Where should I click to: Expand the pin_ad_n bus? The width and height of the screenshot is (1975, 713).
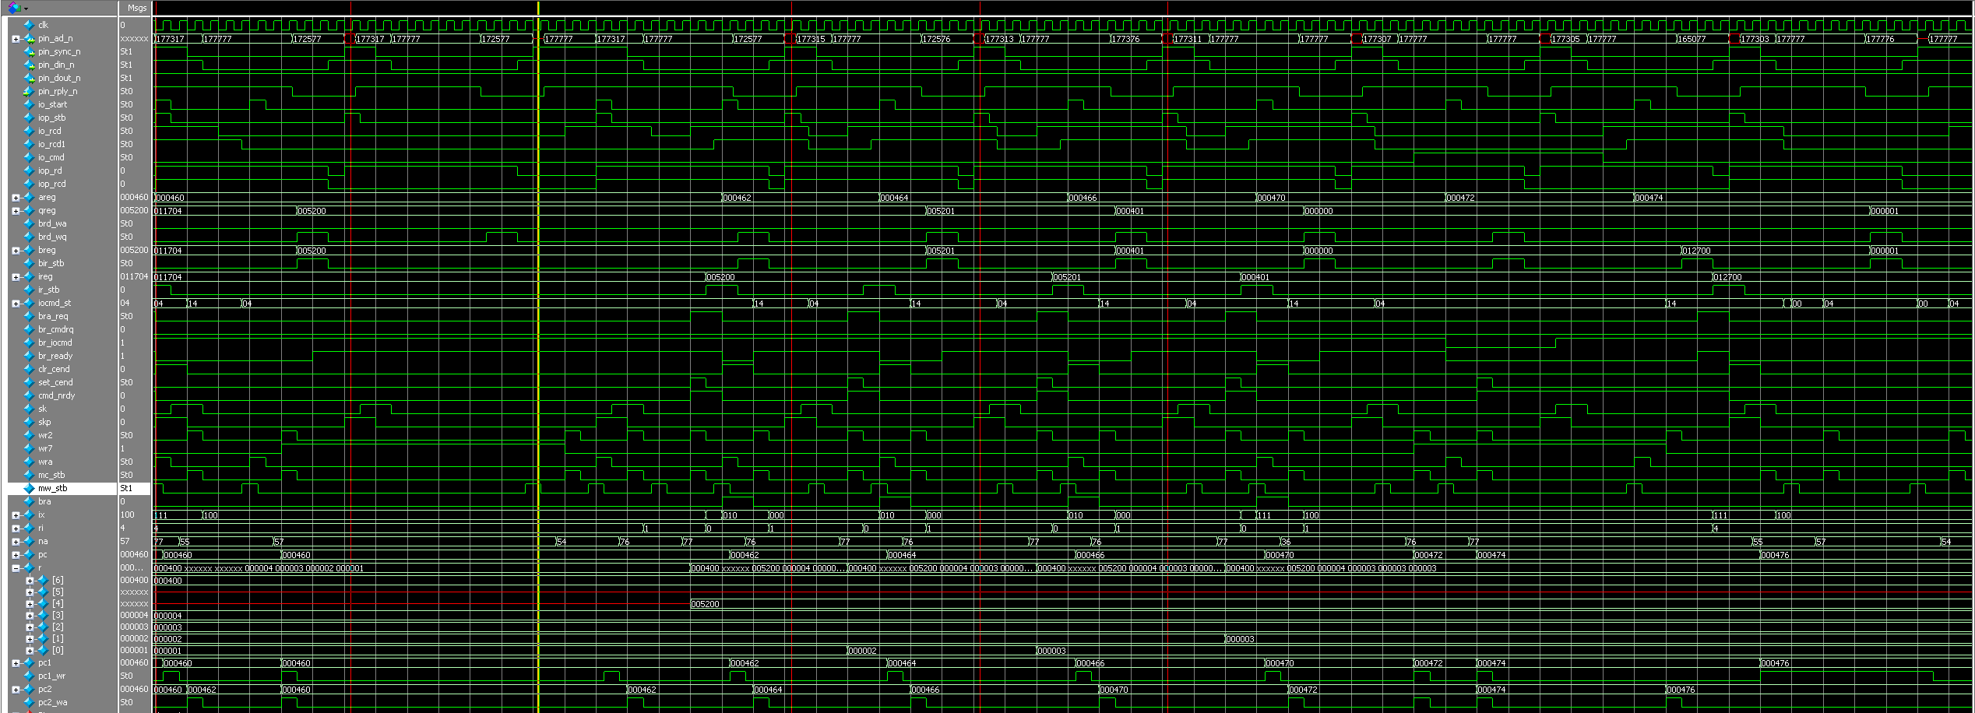coord(16,38)
